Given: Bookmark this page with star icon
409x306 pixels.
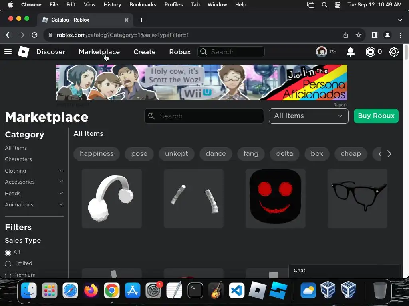Looking at the screenshot, I should click(x=359, y=35).
